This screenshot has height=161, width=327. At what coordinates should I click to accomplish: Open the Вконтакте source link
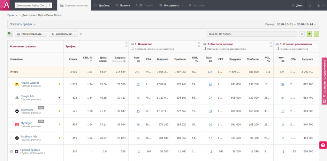pos(27,109)
